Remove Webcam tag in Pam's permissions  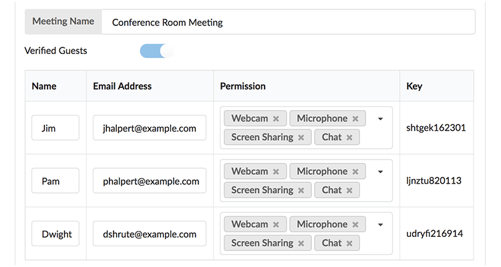click(276, 172)
